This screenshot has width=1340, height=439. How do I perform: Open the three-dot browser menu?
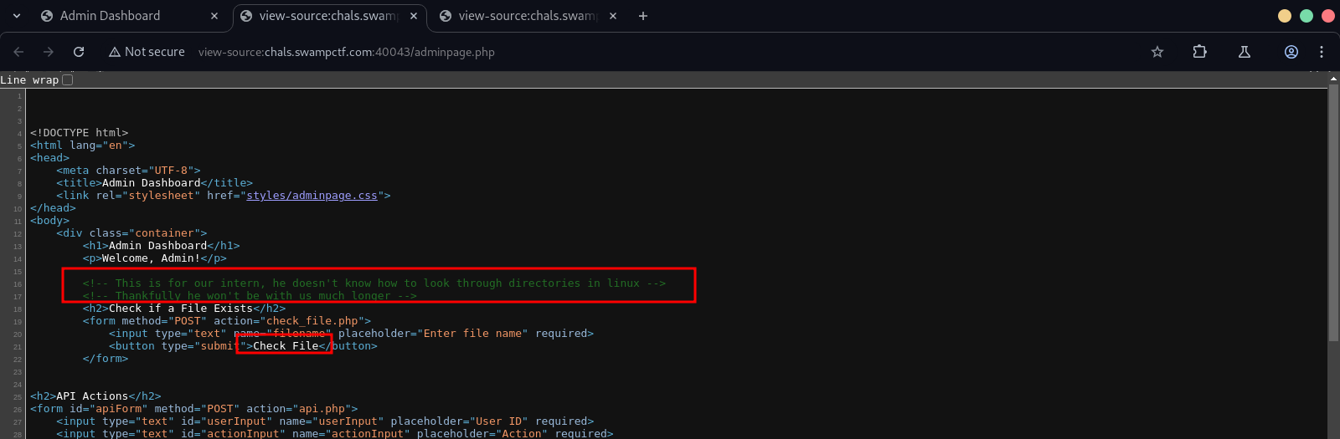pyautogui.click(x=1322, y=52)
